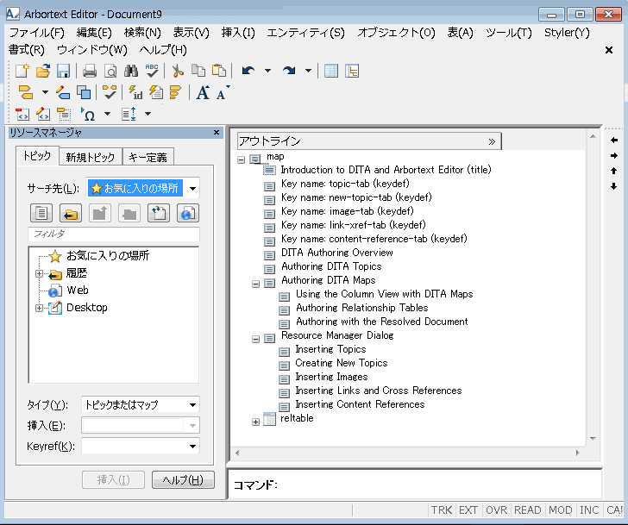The image size is (628, 525).
Task: Collapse the map root node
Action: (242, 159)
